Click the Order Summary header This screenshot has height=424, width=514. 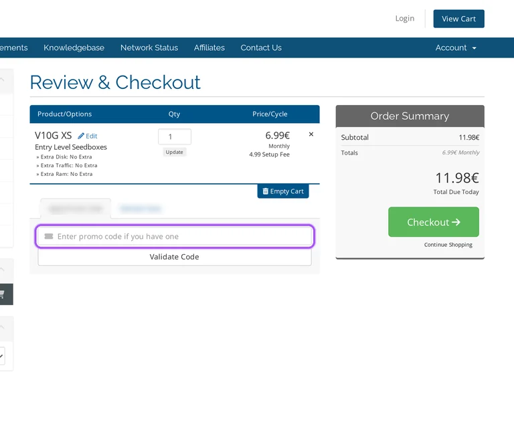coord(410,116)
